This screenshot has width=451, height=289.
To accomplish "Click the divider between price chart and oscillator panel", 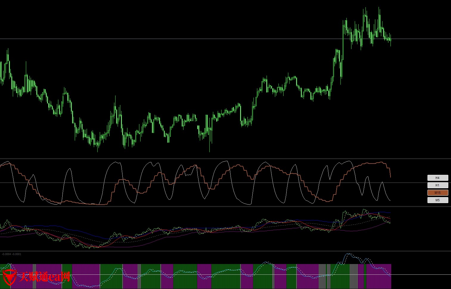I will pyautogui.click(x=209, y=158).
